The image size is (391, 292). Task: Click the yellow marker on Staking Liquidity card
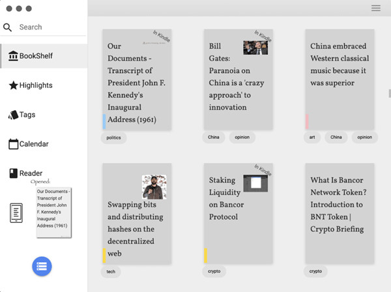click(x=205, y=255)
